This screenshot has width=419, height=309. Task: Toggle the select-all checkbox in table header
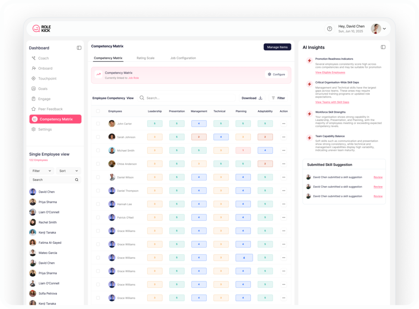pyautogui.click(x=98, y=111)
